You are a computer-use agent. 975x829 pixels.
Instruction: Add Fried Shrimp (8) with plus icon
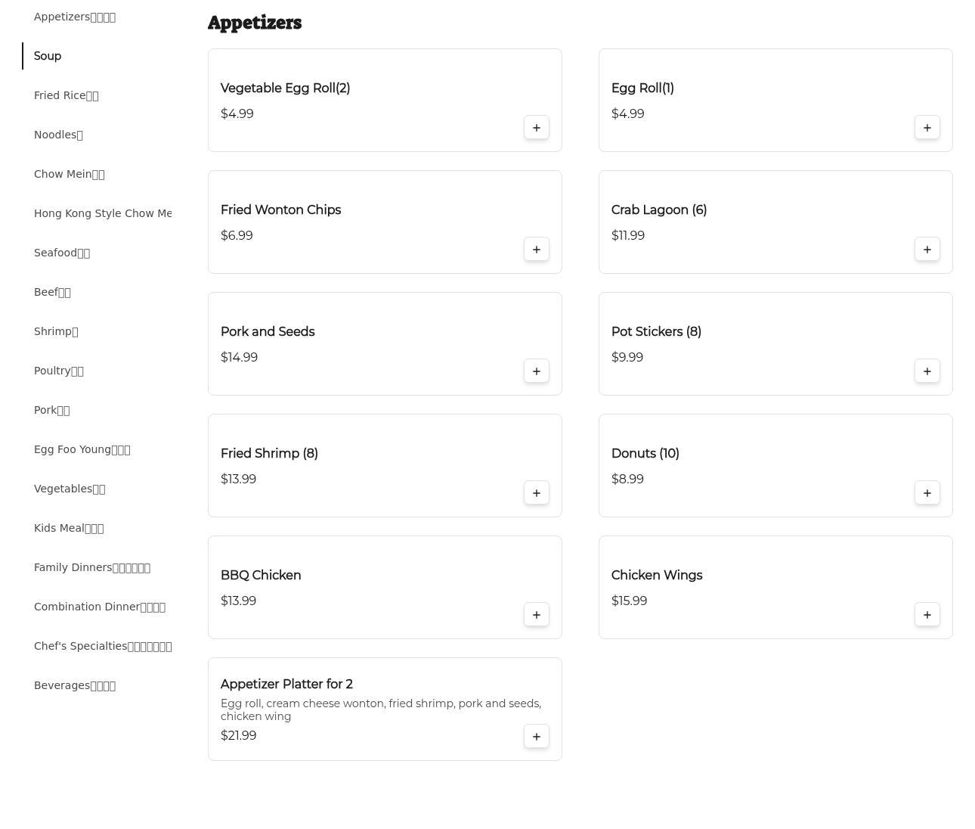coord(537,493)
